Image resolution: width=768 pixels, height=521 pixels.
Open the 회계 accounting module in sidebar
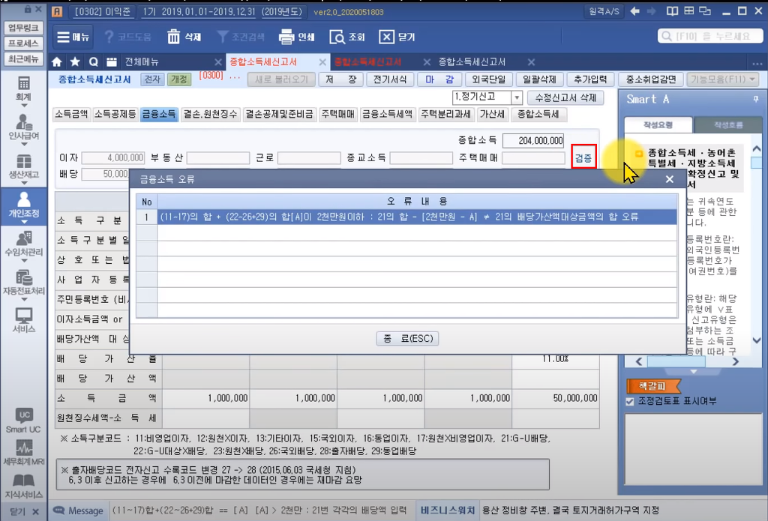[23, 88]
